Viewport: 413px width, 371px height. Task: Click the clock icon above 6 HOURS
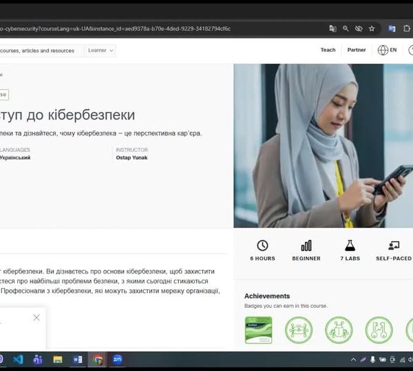(262, 245)
